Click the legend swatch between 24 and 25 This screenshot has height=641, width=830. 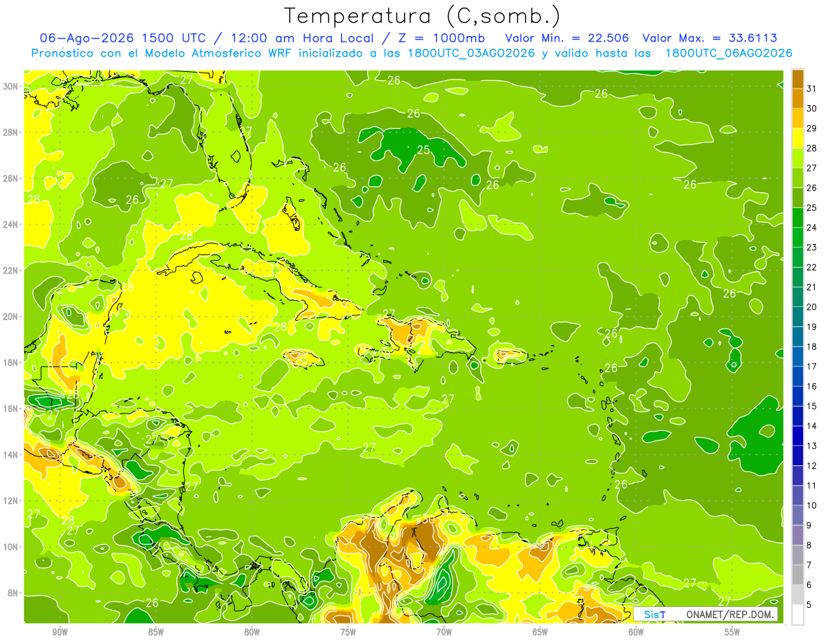pyautogui.click(x=797, y=218)
